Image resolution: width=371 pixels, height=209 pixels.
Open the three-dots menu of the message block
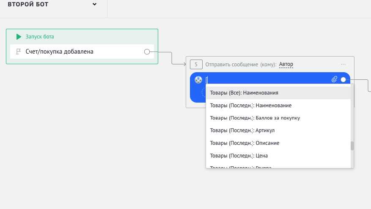coord(344,64)
